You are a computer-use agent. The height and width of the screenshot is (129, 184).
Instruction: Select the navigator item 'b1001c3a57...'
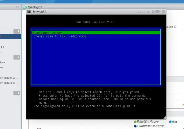(x=9, y=78)
